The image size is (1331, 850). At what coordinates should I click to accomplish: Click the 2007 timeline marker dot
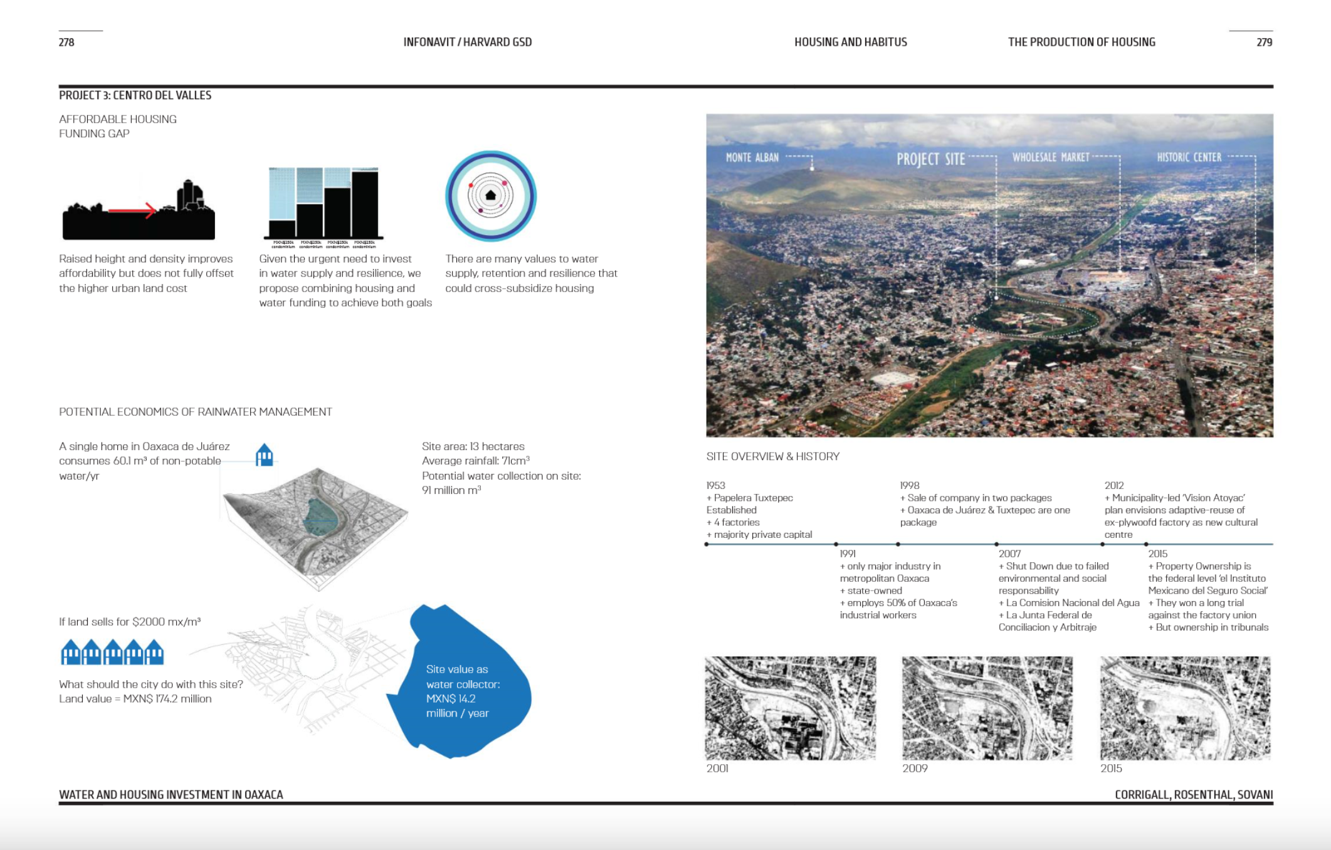996,544
